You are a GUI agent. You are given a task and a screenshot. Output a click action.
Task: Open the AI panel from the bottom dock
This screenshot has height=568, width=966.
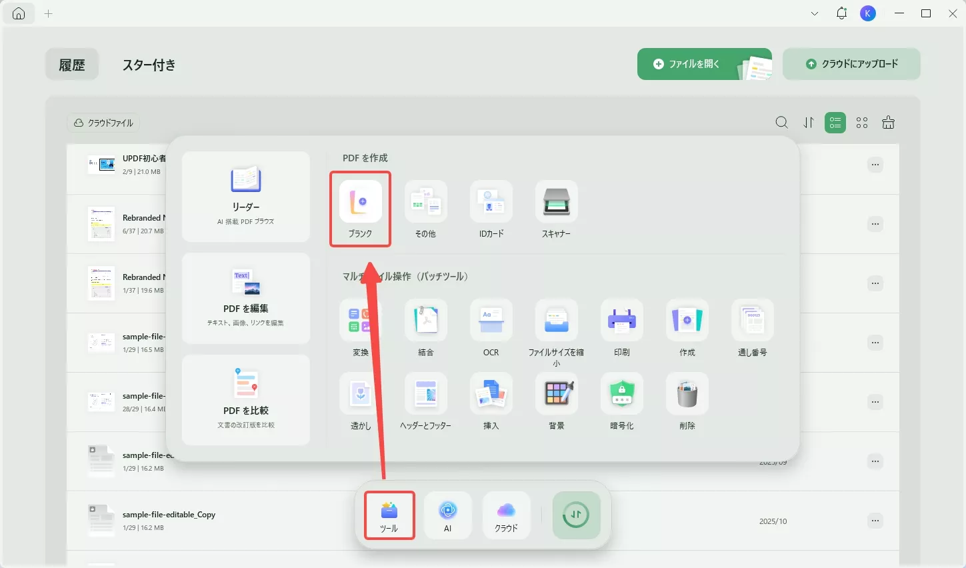[x=447, y=515]
